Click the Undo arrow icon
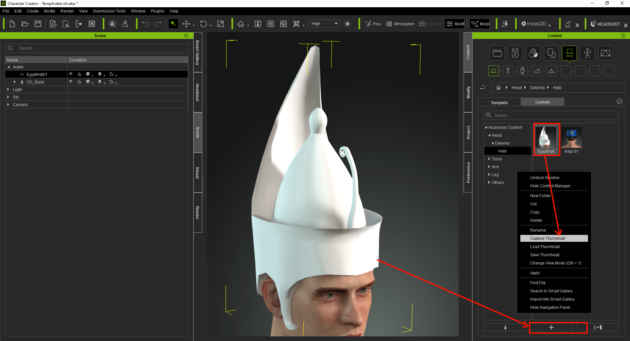This screenshot has height=341, width=630. tap(145, 24)
